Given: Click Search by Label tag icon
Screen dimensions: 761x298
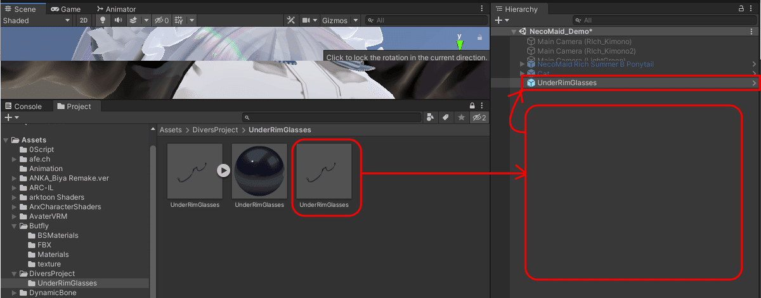Looking at the screenshot, I should pos(446,118).
